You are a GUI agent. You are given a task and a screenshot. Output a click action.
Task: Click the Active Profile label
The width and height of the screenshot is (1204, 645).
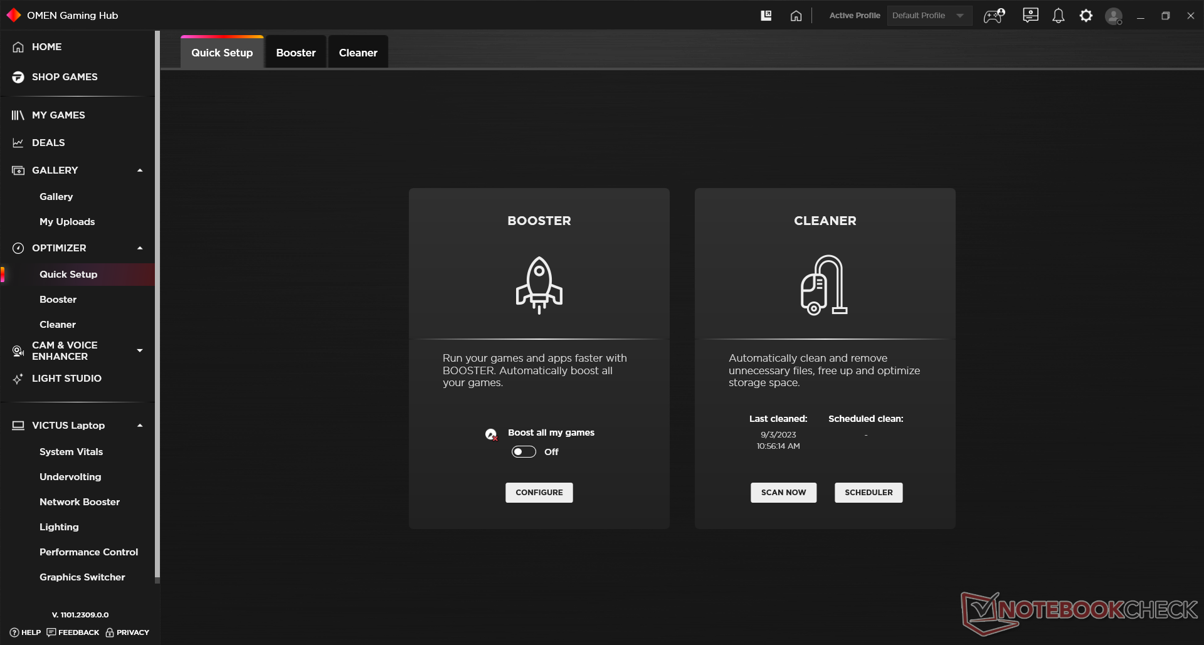[855, 16]
